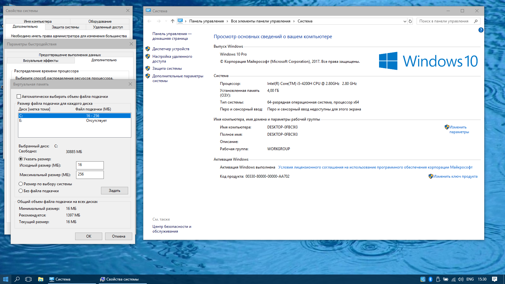Select drive E: row in paging list
Screen dimensions: 505x284
point(74,121)
